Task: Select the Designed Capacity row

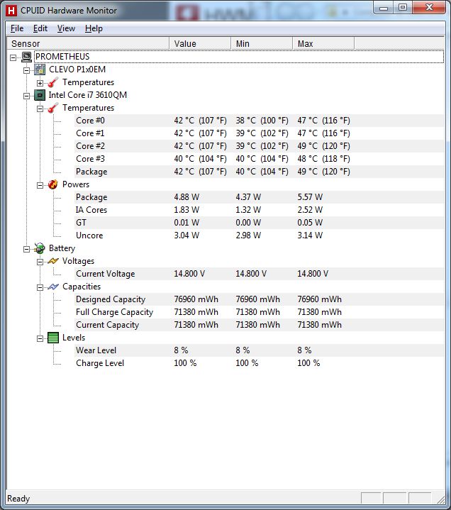Action: [260, 299]
